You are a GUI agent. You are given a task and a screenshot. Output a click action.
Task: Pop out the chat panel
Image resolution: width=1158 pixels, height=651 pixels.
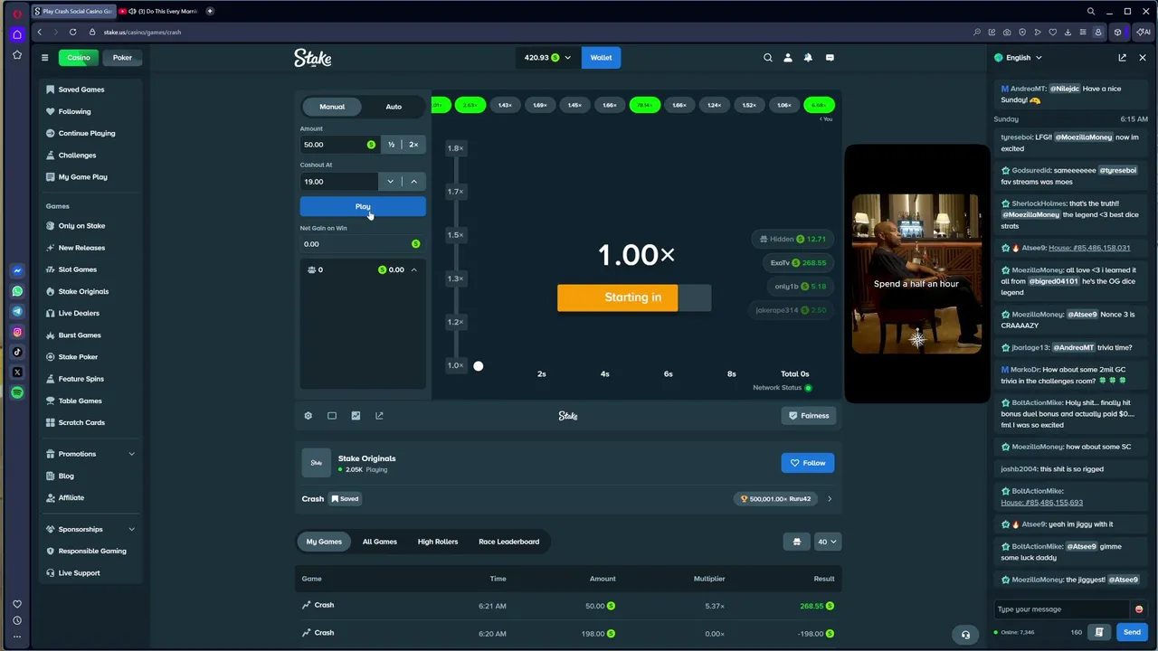click(1122, 58)
